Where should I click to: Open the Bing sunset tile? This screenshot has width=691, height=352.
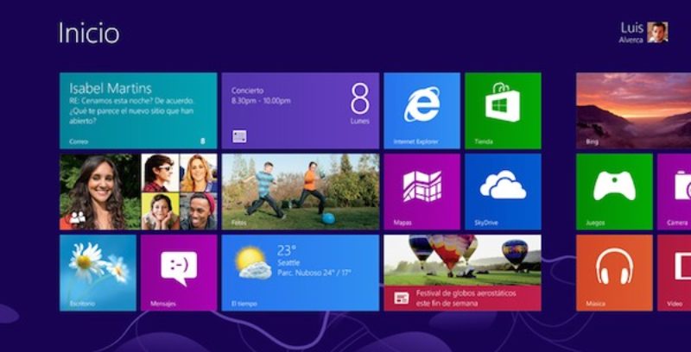coord(634,111)
